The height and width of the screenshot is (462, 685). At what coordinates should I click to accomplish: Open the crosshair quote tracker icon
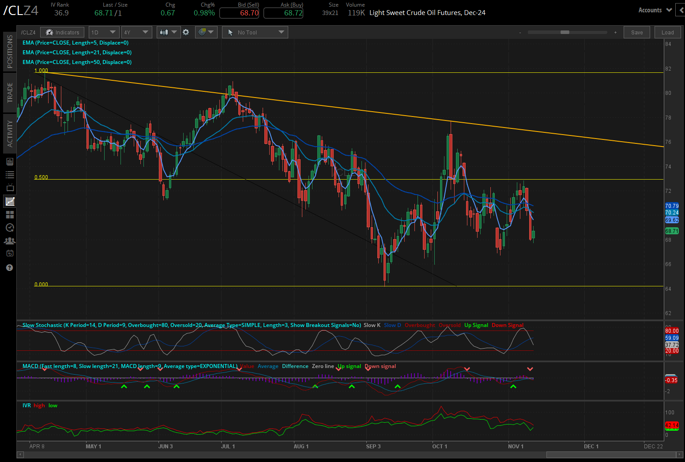pyautogui.click(x=203, y=32)
